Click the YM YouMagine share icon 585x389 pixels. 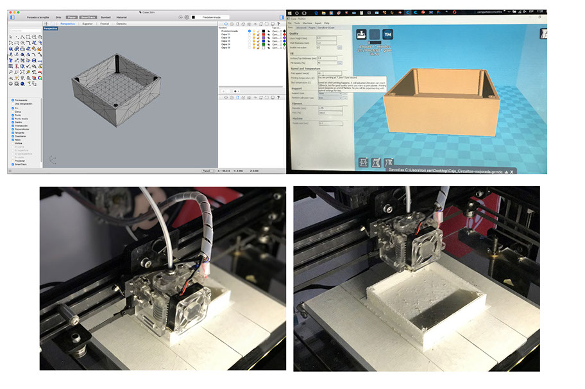click(x=388, y=35)
